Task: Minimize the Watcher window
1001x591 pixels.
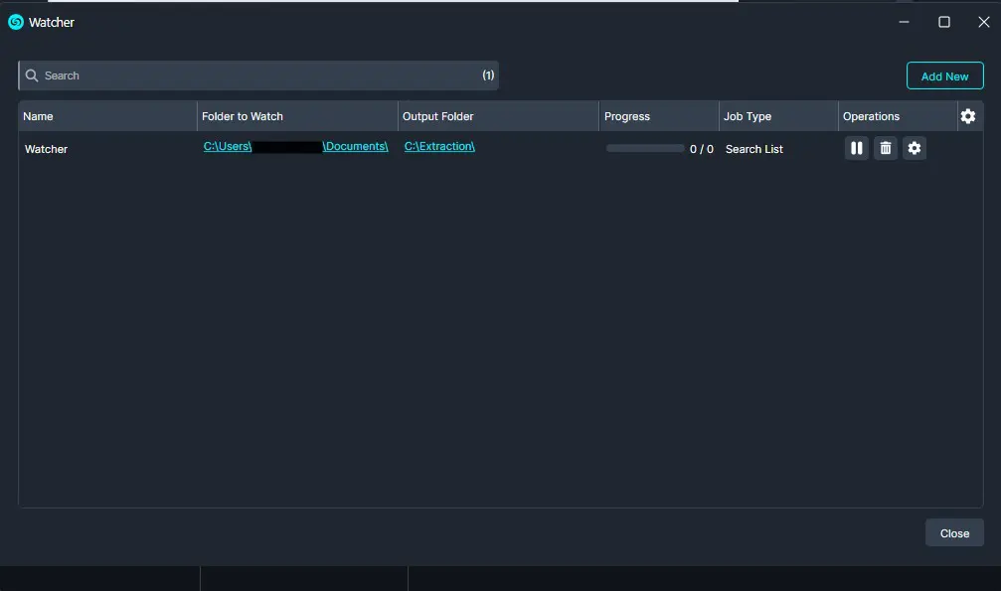Action: [x=904, y=22]
